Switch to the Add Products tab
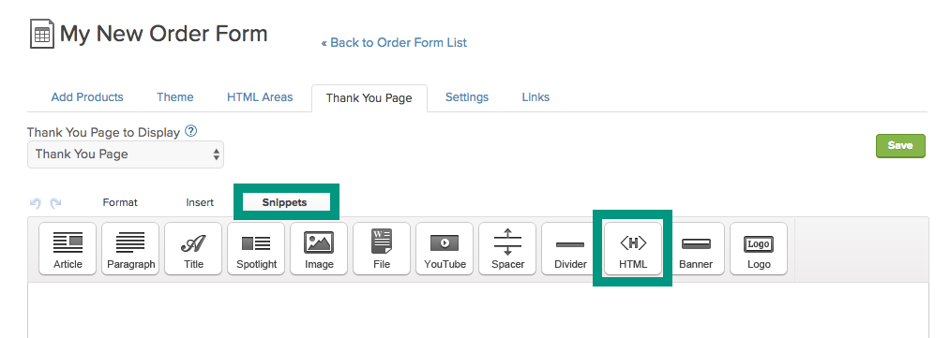This screenshot has width=950, height=338. (x=87, y=97)
